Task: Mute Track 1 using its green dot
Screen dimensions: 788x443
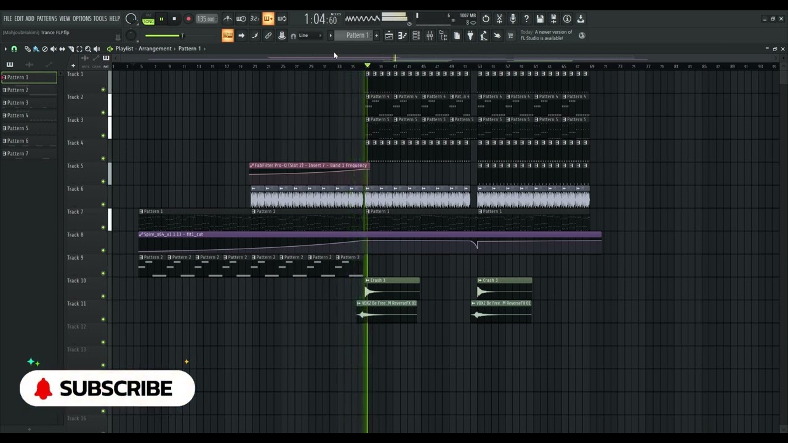Action: point(103,90)
